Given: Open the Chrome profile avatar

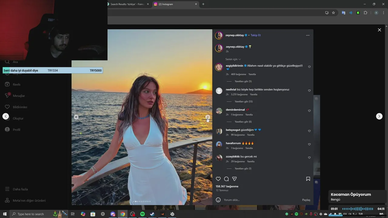Looking at the screenshot, I should tap(376, 13).
